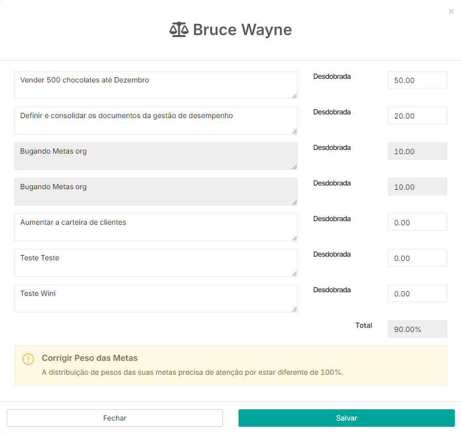461x433 pixels.
Task: Click the Desdobrada label beside Teste Teste
Action: pyautogui.click(x=332, y=255)
